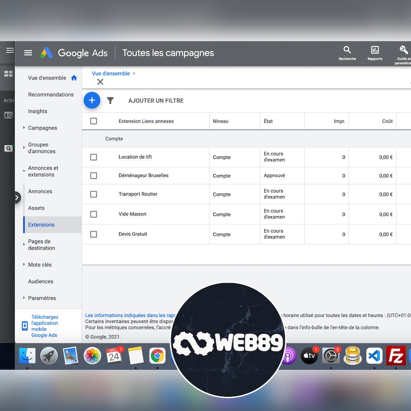The height and width of the screenshot is (411, 411).
Task: Open the Vue d'ensemble sidebar item
Action: (x=47, y=78)
